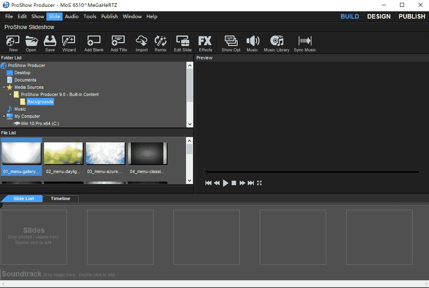Viewport: 429px width, 288px height.
Task: Open the Import tool
Action: (x=141, y=43)
